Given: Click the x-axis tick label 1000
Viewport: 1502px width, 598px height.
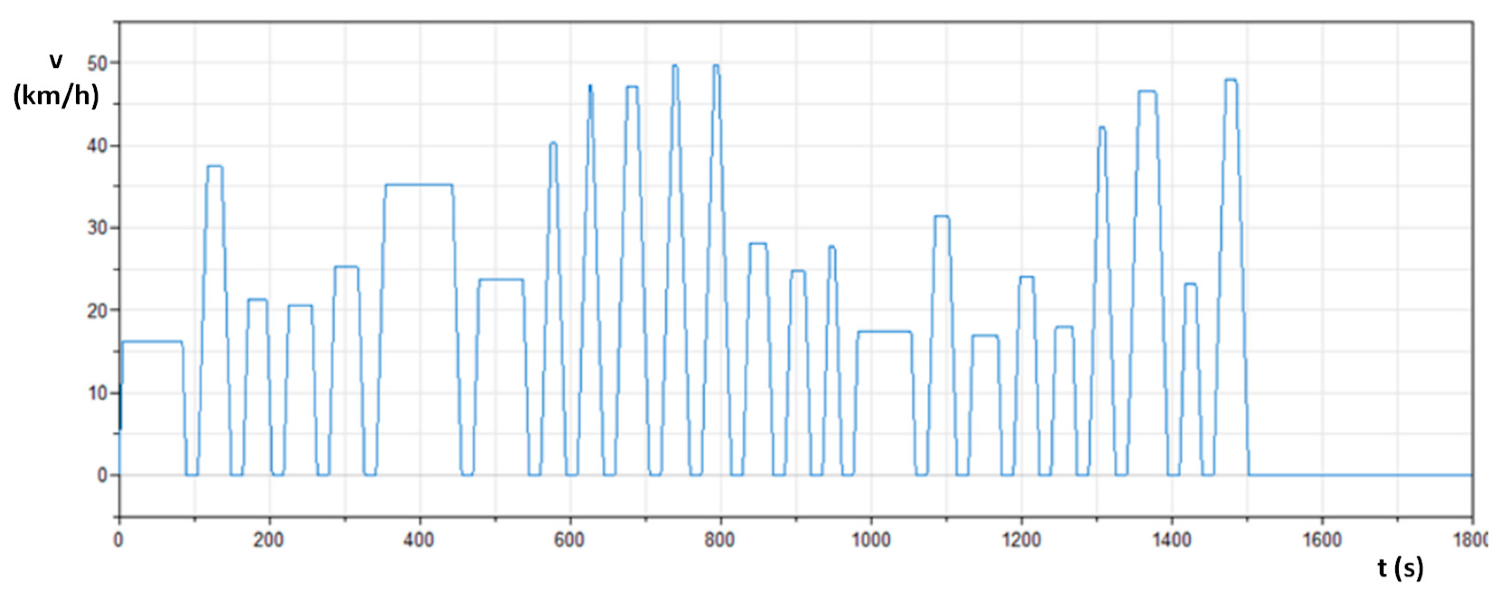Looking at the screenshot, I should tap(871, 540).
